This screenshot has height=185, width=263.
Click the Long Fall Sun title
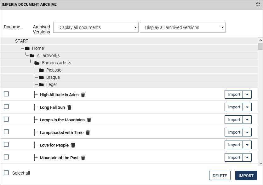click(52, 107)
